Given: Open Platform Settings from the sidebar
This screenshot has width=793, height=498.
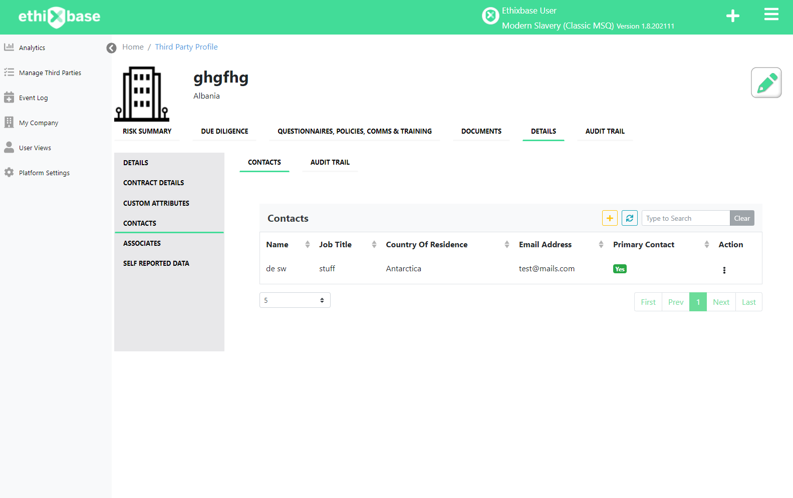Looking at the screenshot, I should [x=44, y=173].
